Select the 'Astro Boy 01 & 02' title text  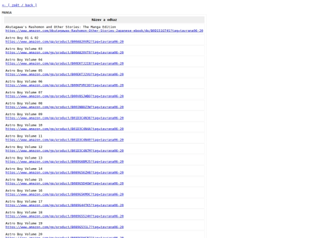click(22, 38)
